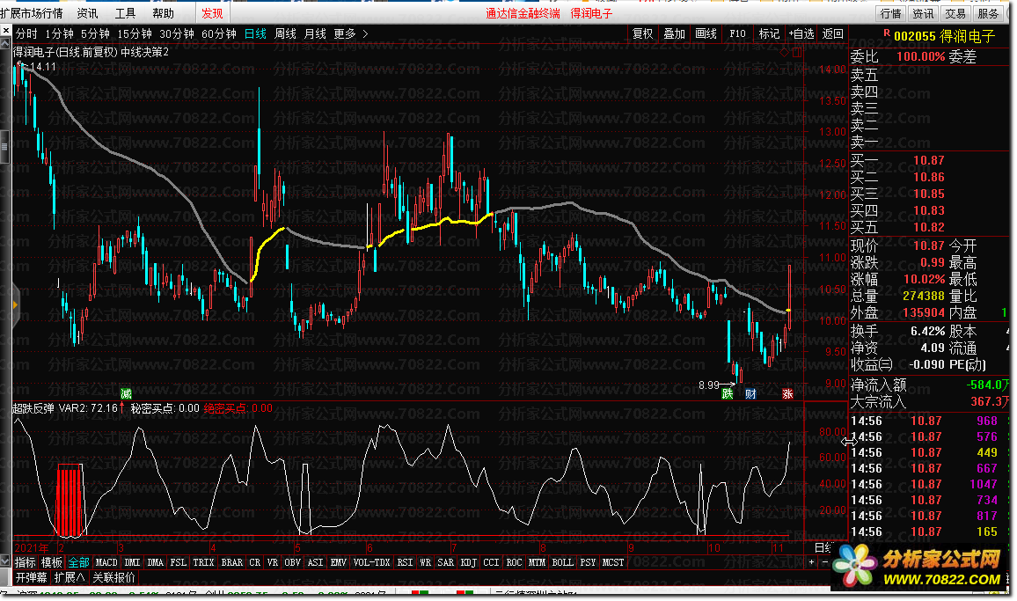The width and height of the screenshot is (1017, 601).
Task: Click the 资讯 button at top right
Action: click(x=922, y=13)
